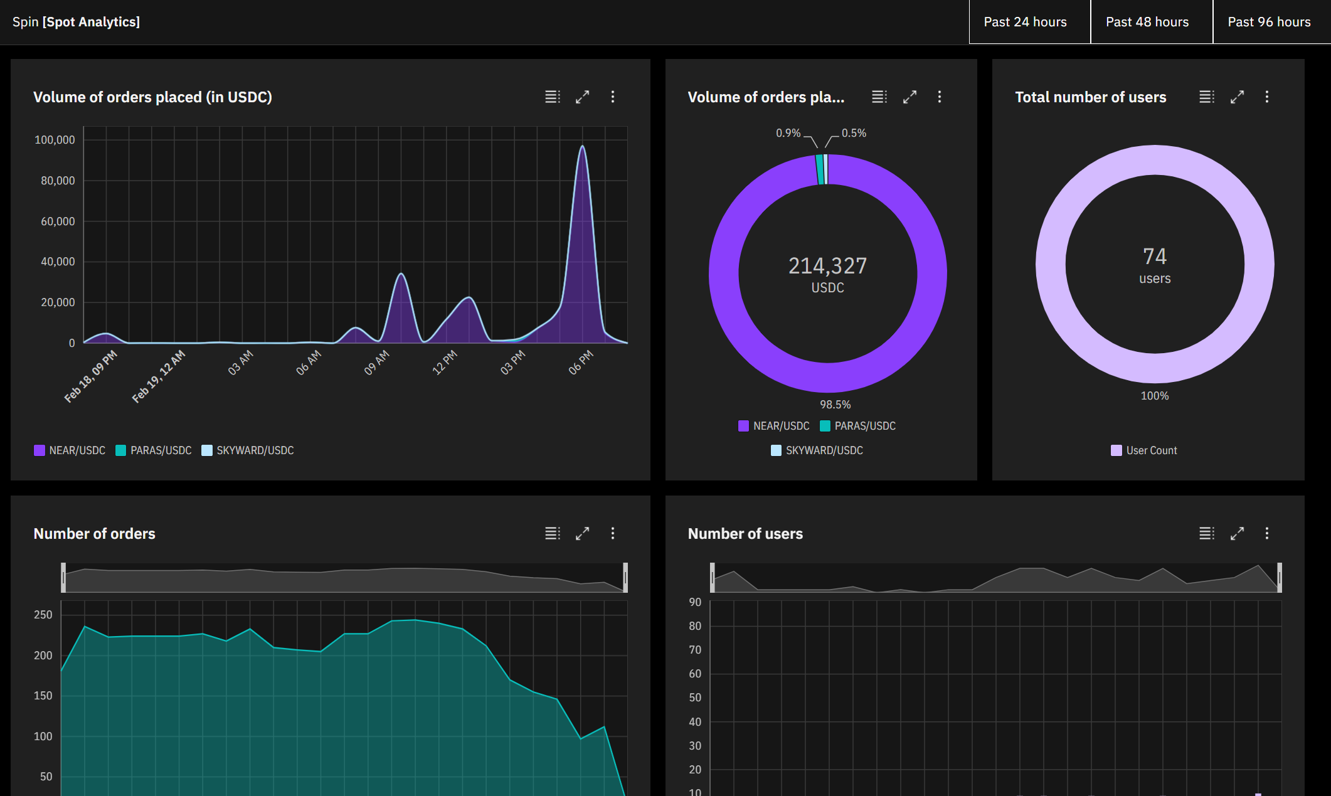Open Total number of users overflow menu
The width and height of the screenshot is (1331, 796).
1267,97
